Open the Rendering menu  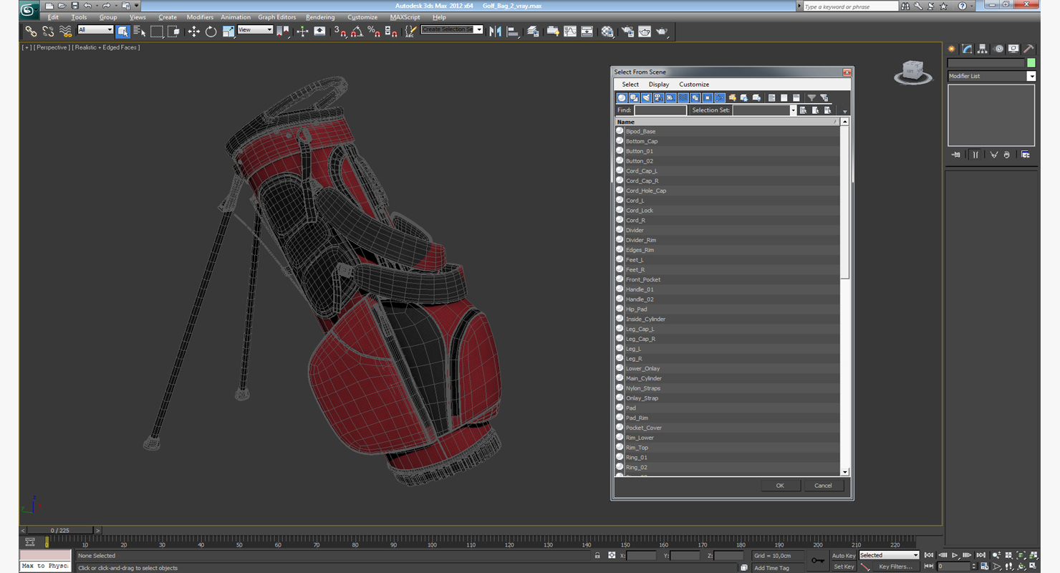(319, 17)
